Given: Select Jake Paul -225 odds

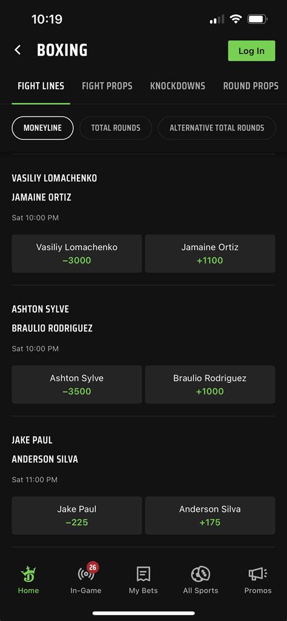Looking at the screenshot, I should click(77, 516).
